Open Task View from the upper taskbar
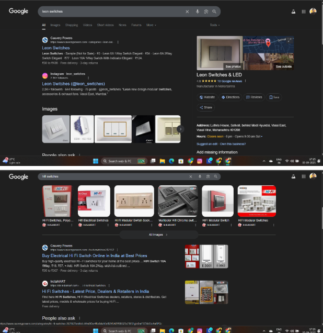 (x=153, y=161)
